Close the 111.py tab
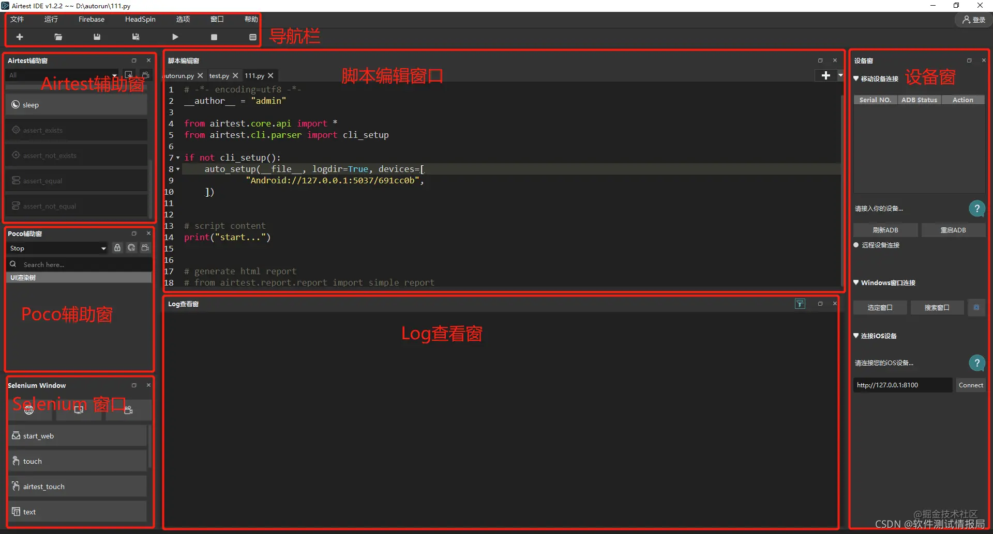The width and height of the screenshot is (993, 534). pyautogui.click(x=270, y=75)
